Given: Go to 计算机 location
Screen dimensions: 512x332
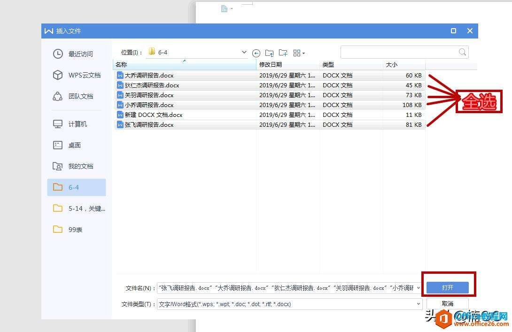Looking at the screenshot, I should (x=77, y=124).
